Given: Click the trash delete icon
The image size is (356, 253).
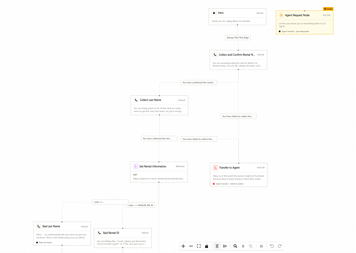Looking at the screenshot, I should point(243,246).
